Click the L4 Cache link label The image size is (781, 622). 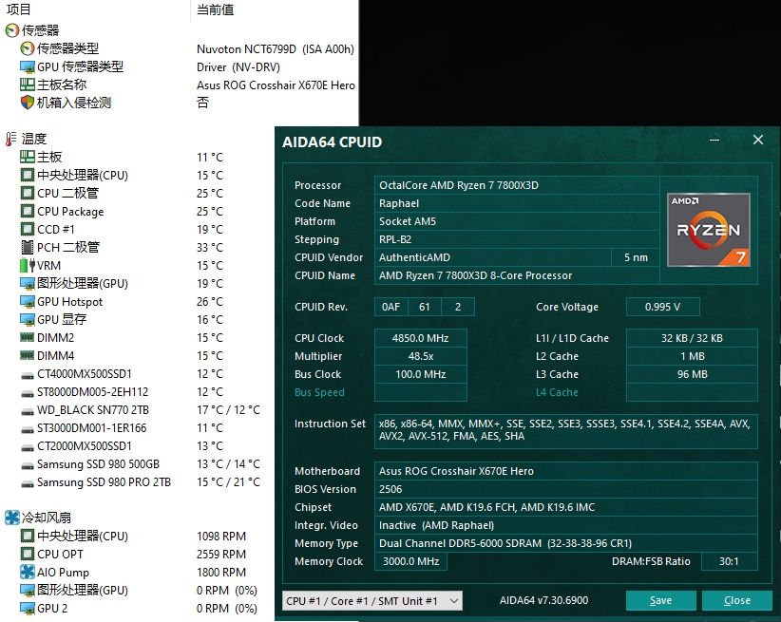pos(557,392)
